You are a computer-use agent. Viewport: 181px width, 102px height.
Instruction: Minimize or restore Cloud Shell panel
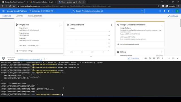[x=169, y=58]
